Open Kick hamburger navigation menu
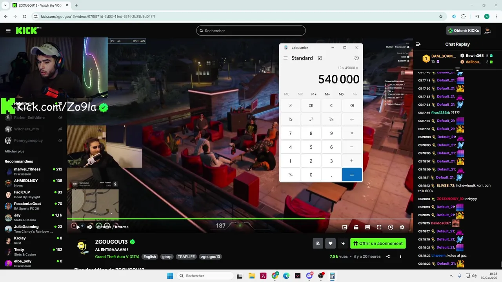502x282 pixels. coord(8,31)
